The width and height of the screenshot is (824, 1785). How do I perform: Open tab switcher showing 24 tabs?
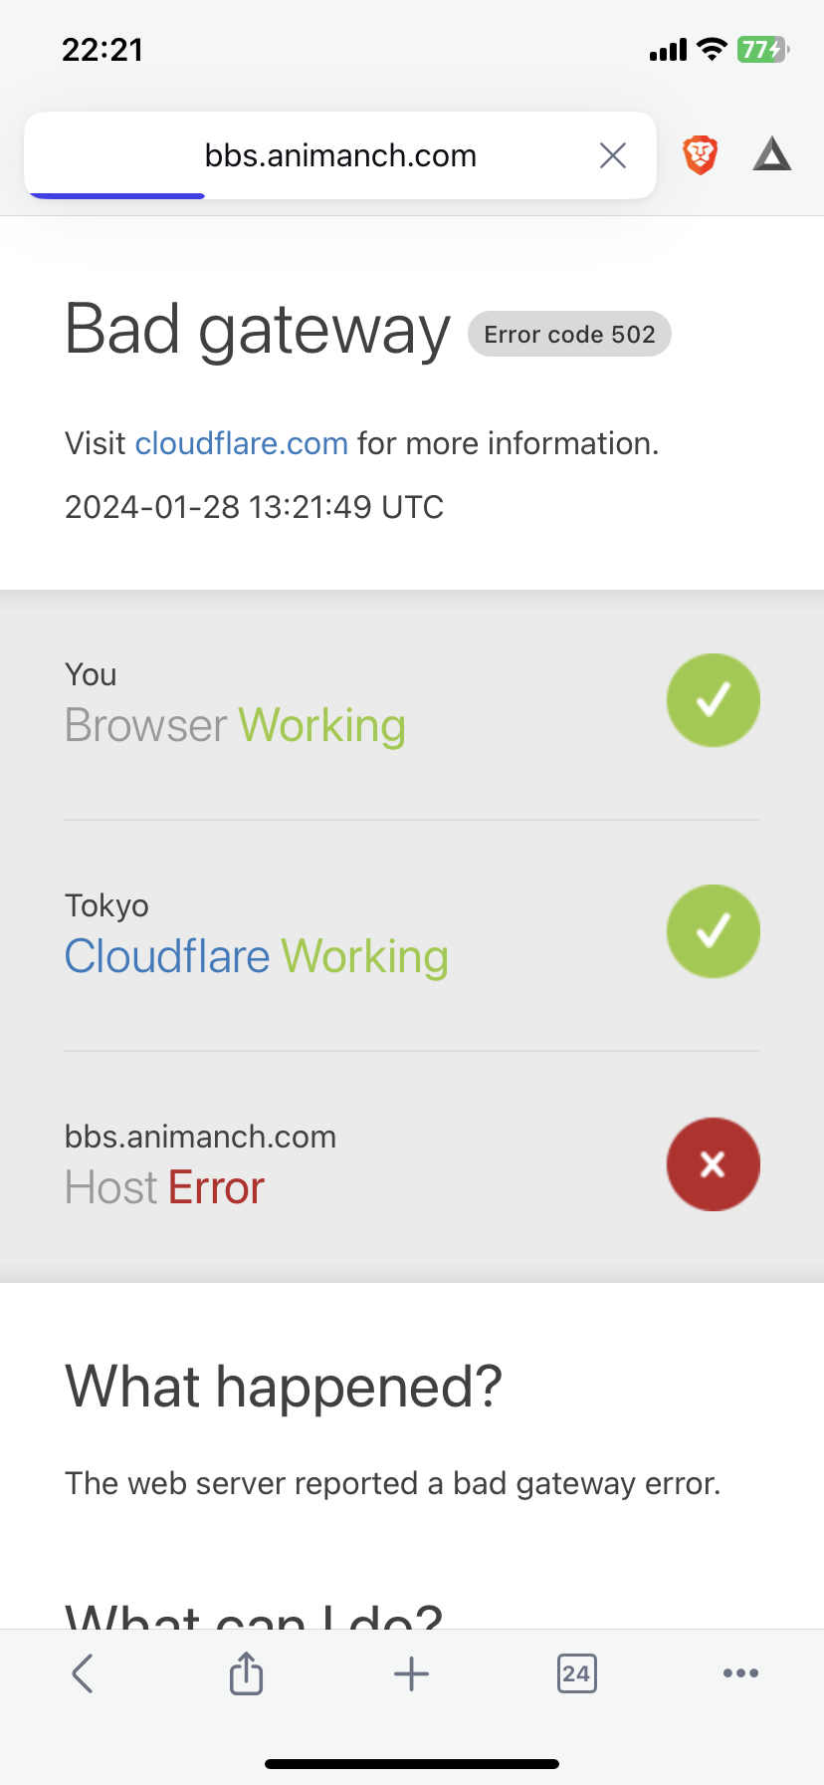click(x=576, y=1673)
